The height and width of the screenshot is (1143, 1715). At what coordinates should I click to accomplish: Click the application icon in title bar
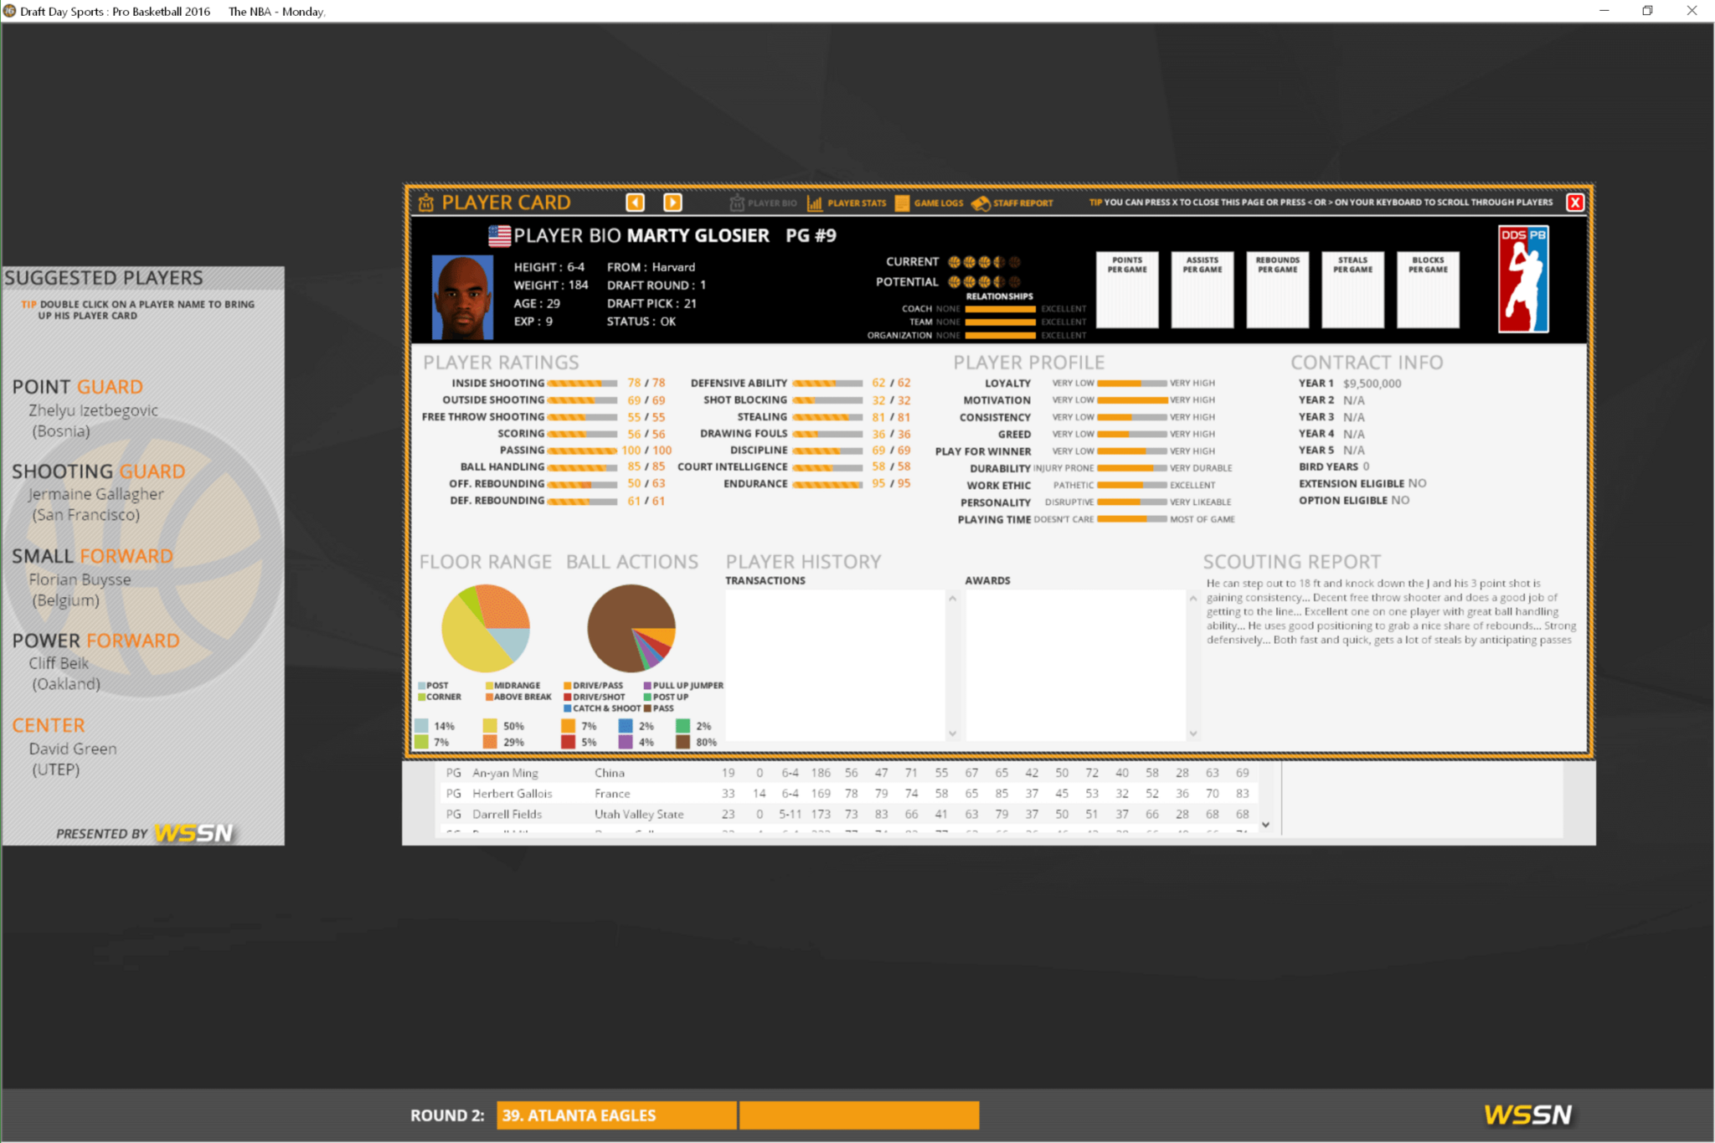[x=9, y=11]
